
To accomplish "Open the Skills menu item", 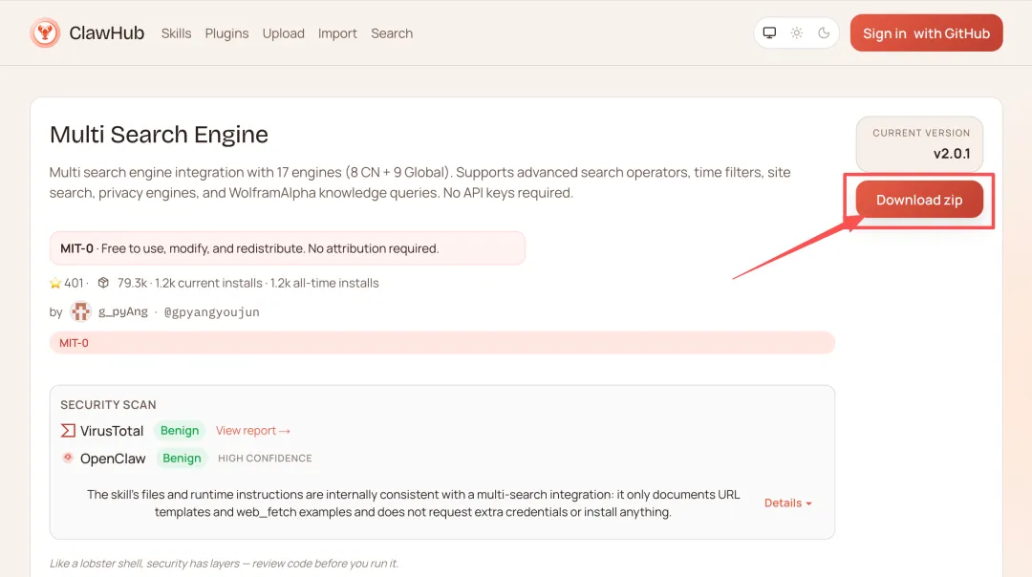I will point(177,33).
